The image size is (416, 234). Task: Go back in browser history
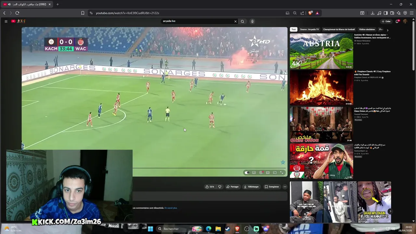[x=4, y=13]
